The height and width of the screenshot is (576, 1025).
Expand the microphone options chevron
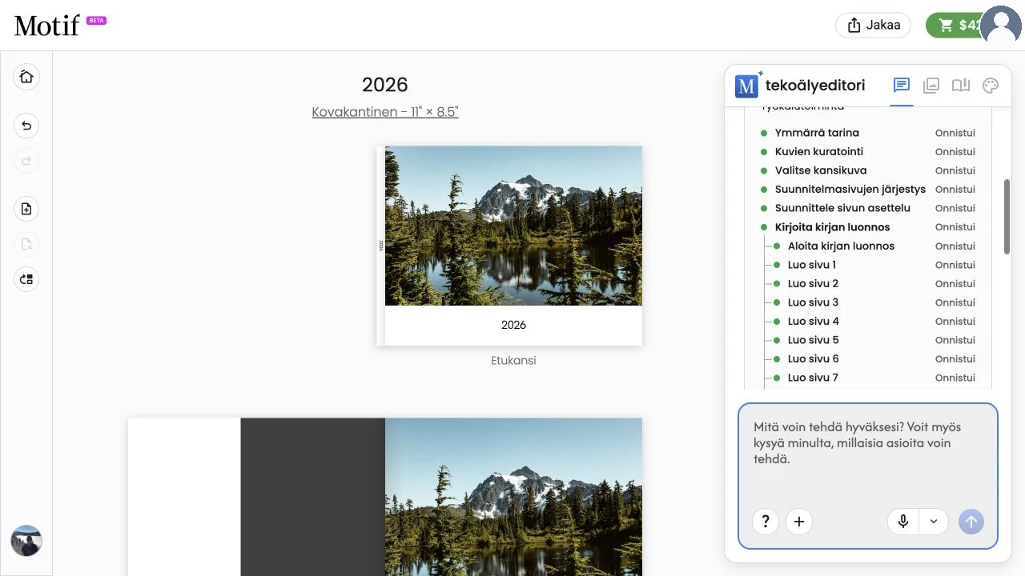click(x=934, y=522)
